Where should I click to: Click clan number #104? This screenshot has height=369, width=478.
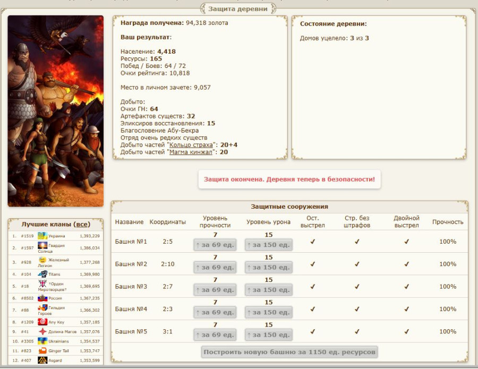pos(26,274)
